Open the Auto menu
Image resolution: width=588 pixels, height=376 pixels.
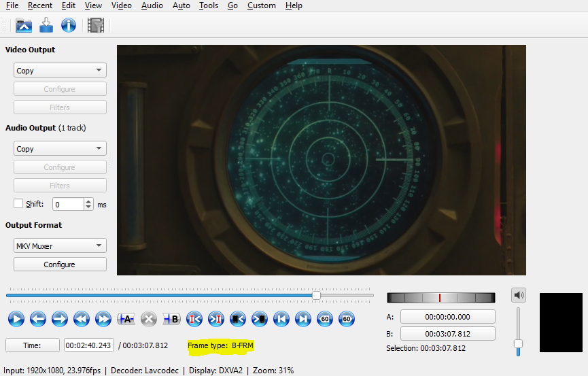(x=181, y=5)
